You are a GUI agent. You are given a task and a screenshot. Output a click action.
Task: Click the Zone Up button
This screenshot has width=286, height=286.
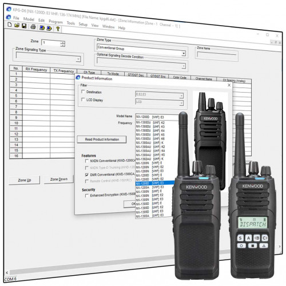coord(25,180)
